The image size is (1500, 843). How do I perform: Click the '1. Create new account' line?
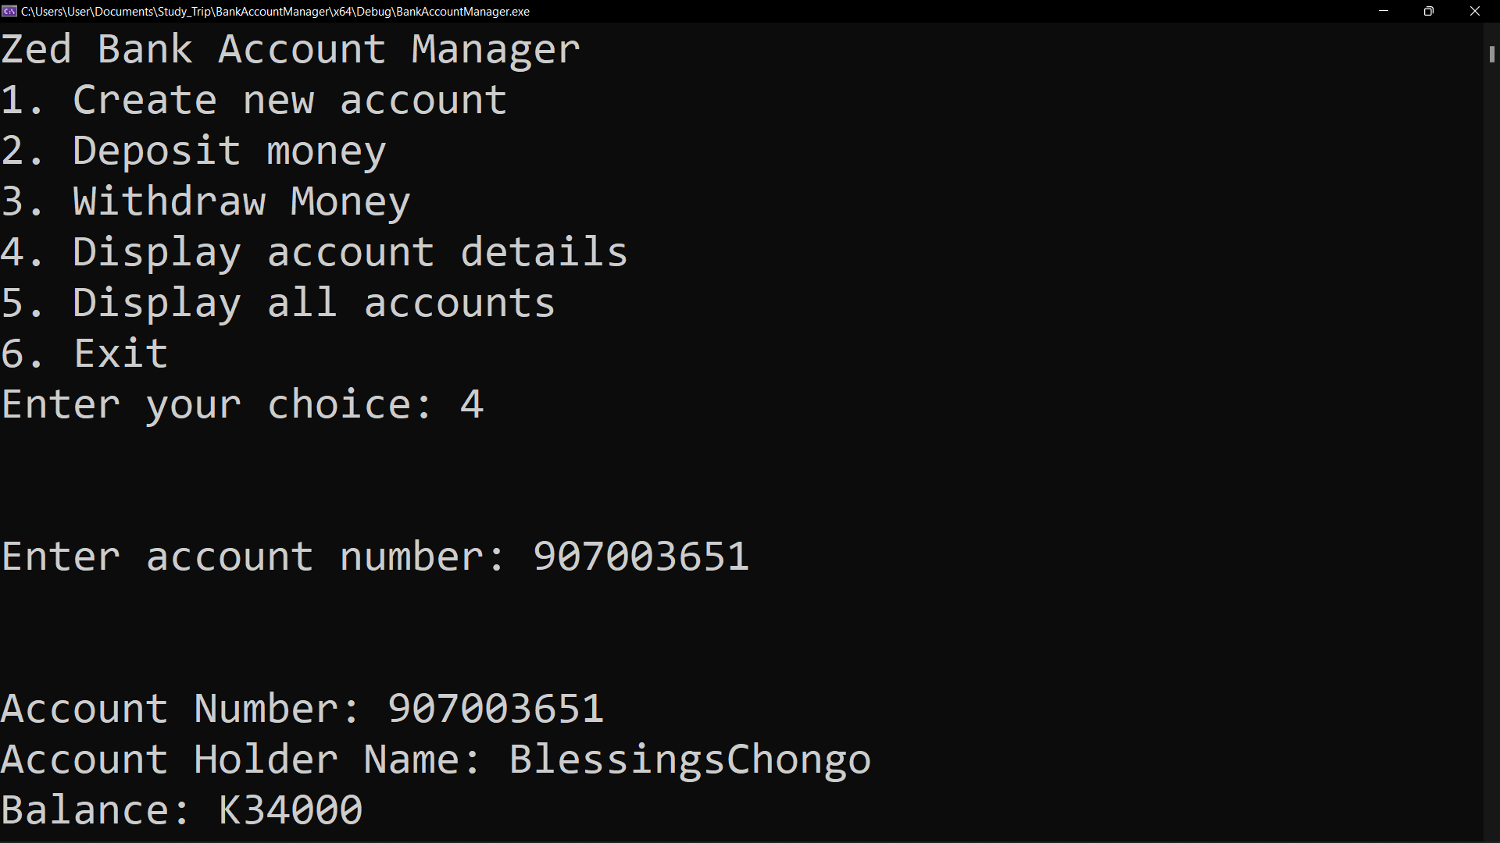coord(254,101)
